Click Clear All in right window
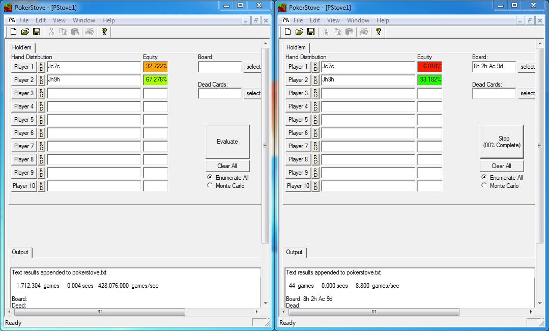Screen dimensions: 549x331 click(x=501, y=166)
